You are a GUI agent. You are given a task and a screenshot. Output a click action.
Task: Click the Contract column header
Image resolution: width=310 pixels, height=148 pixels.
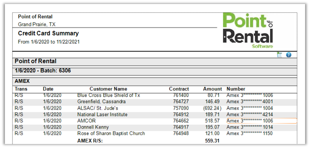click(179, 89)
